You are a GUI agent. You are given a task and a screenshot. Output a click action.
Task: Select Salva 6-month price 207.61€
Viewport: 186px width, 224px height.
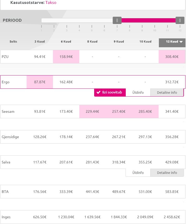[66, 162]
